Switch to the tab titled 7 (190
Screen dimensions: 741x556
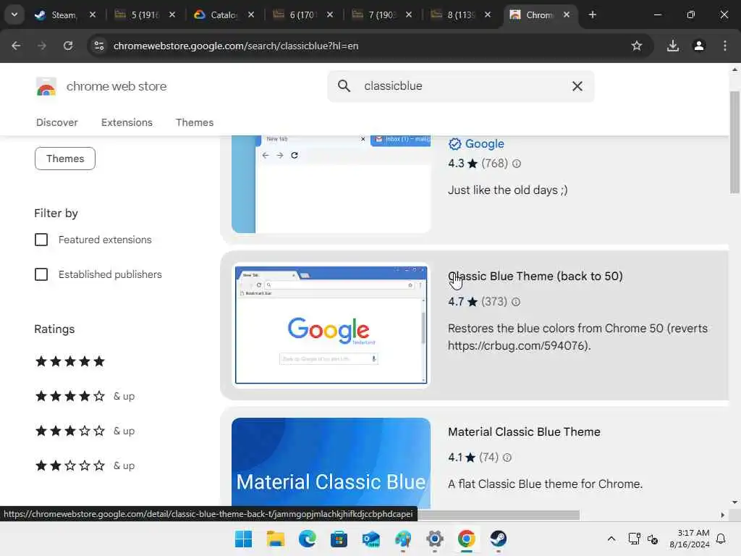[374, 14]
